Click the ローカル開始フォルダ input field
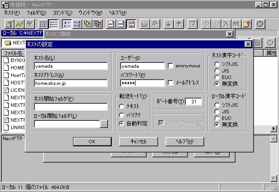Screen dimensions: 279x192 tap(67, 124)
